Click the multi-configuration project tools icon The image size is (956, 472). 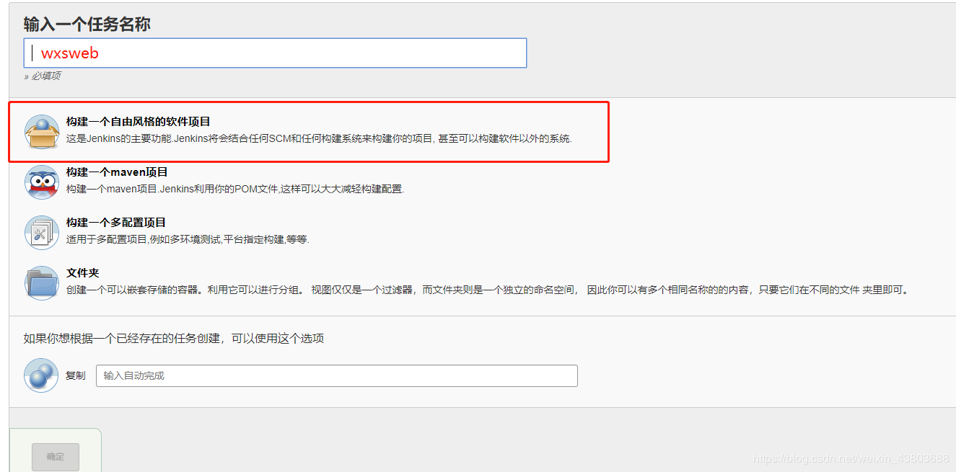(41, 233)
